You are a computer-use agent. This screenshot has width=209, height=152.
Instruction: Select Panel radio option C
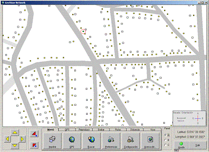click(167, 145)
